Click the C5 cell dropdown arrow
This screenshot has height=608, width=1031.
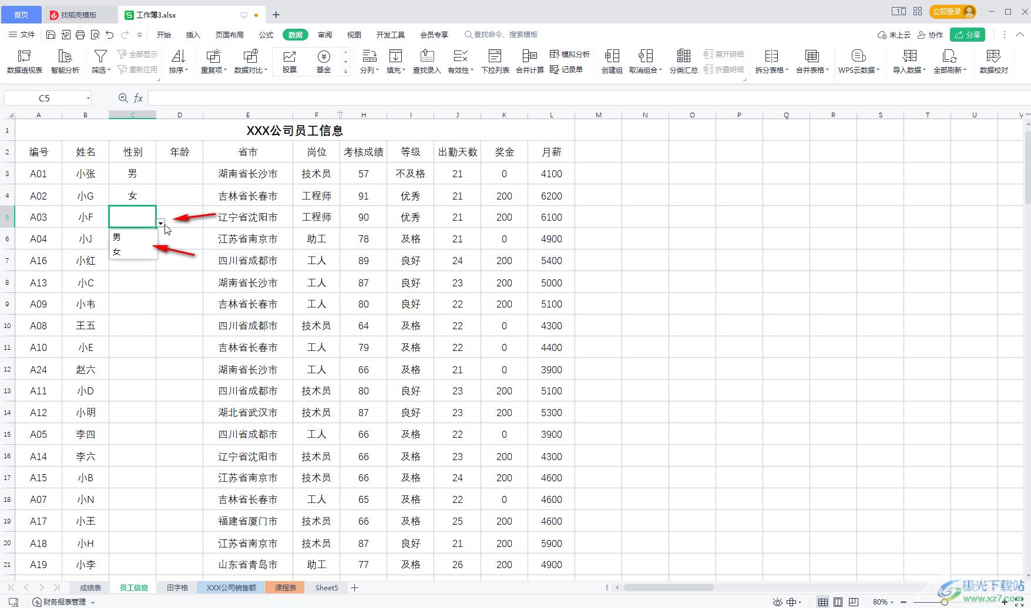160,223
